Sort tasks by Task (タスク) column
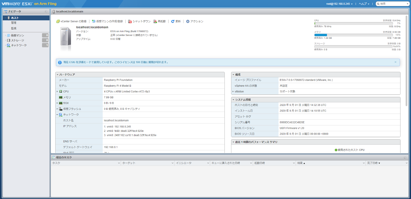The height and width of the screenshot is (199, 411). [x=86, y=163]
